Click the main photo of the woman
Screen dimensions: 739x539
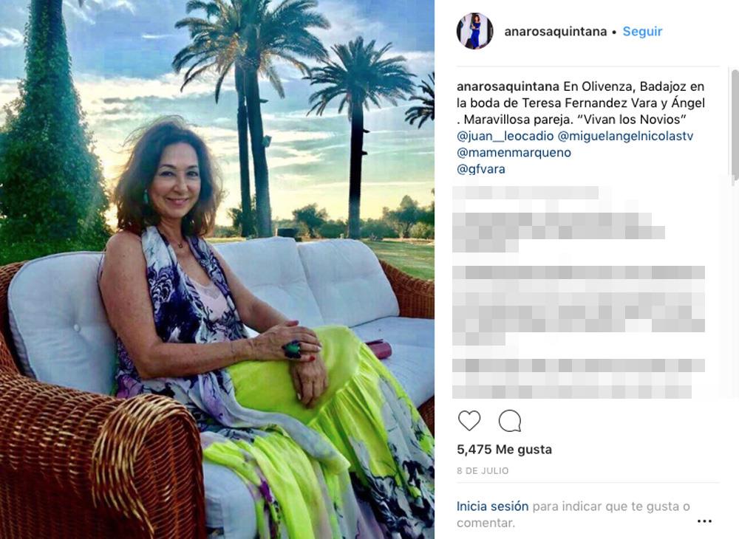point(217,269)
